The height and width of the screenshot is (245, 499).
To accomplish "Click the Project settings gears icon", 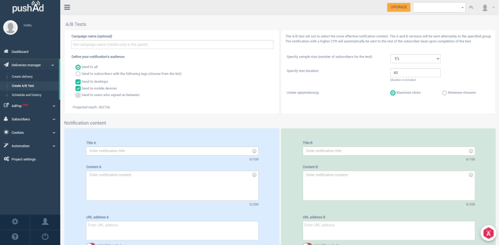I will pos(6,159).
